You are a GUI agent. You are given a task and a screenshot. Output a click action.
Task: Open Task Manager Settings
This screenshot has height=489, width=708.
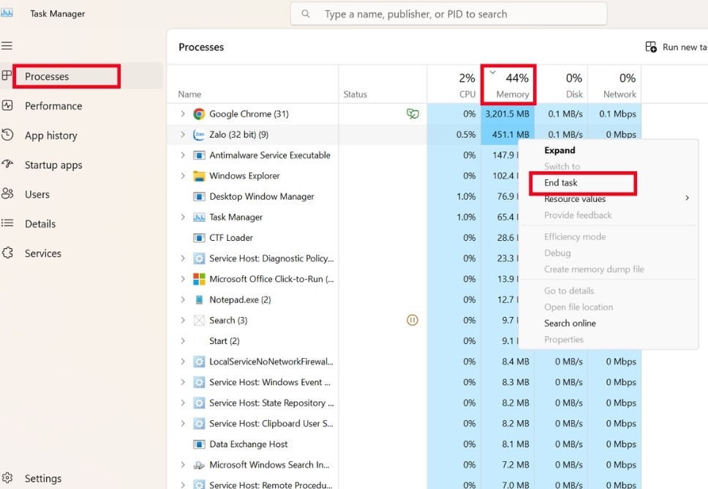pyautogui.click(x=42, y=478)
